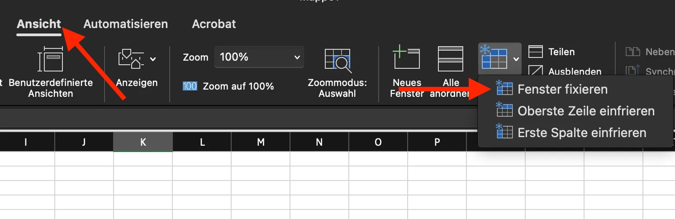Select column M header

tap(261, 142)
